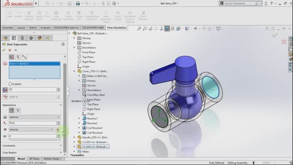Click the faded viewport green confirm checkmark
This screenshot has height=165, width=293.
point(275,35)
